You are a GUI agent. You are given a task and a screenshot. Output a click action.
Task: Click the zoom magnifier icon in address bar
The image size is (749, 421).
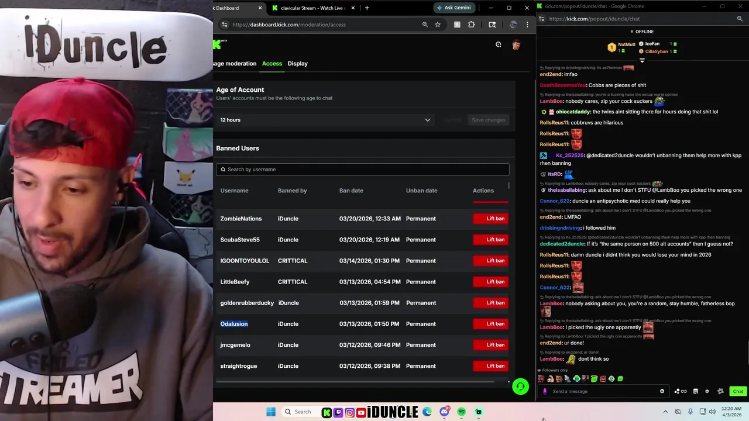coord(425,25)
